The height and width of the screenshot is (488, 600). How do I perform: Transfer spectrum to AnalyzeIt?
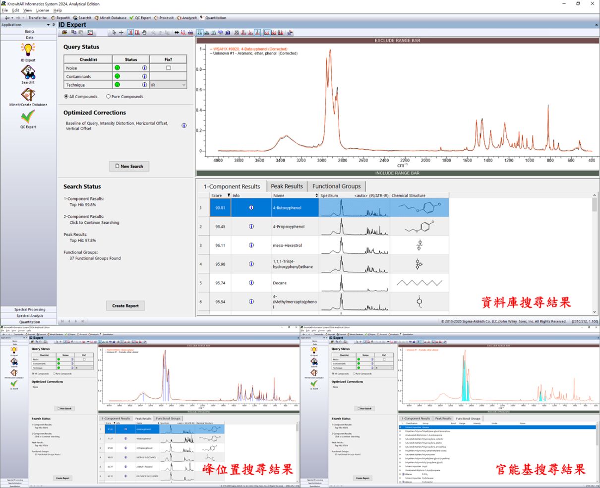click(x=187, y=18)
